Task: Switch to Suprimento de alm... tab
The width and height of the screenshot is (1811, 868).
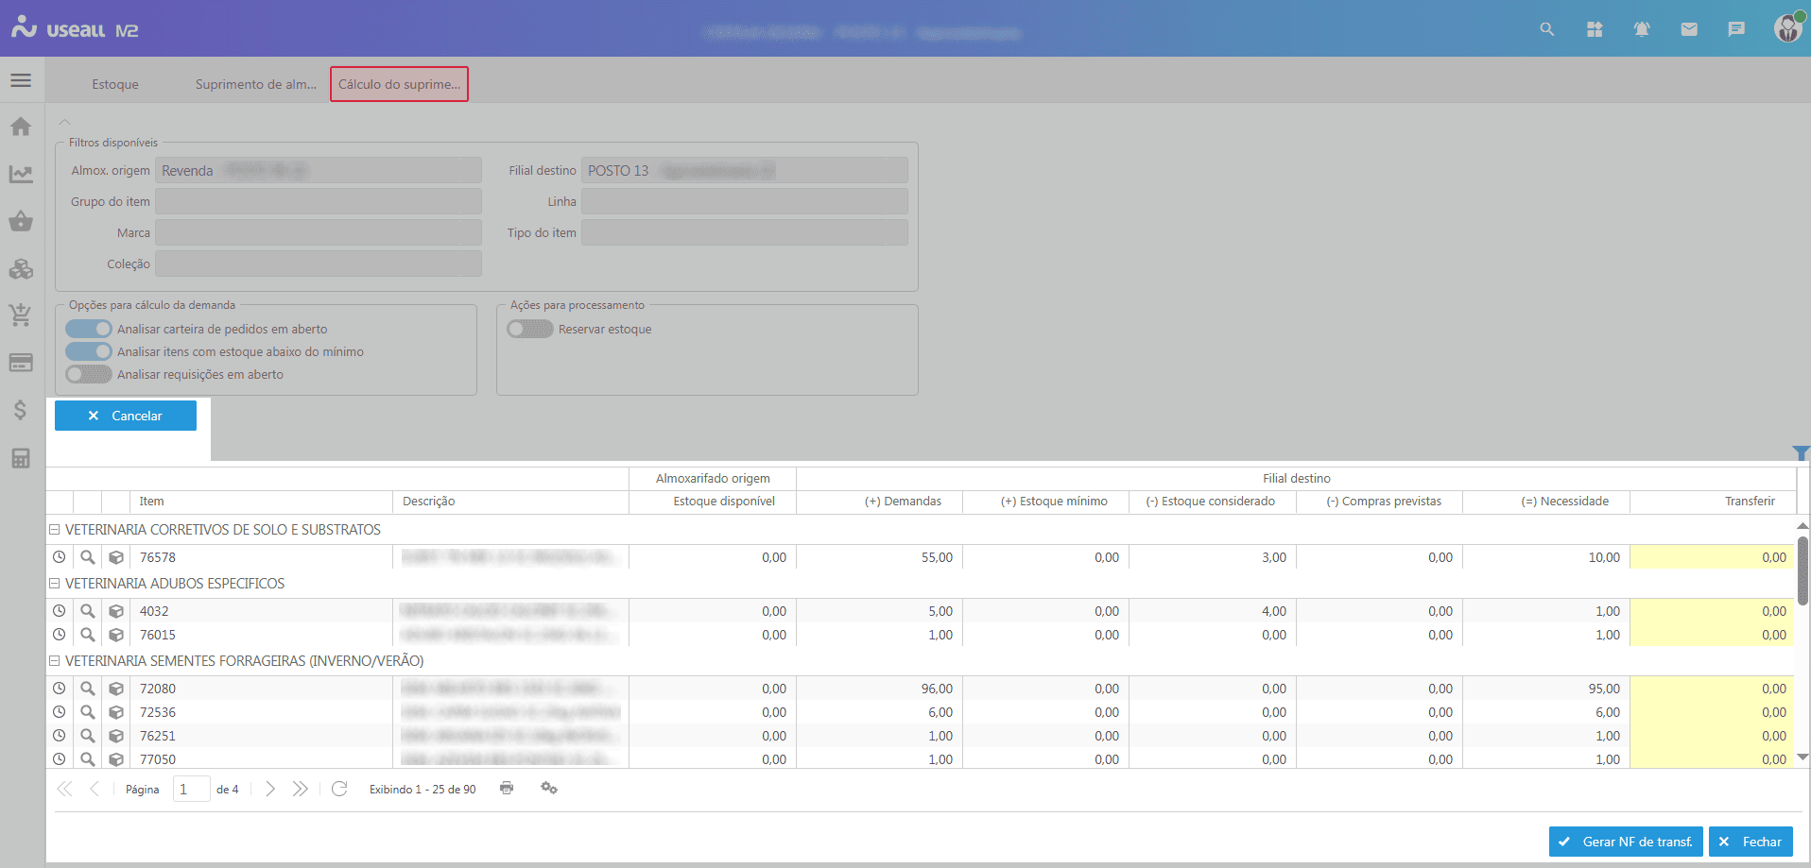Action: (255, 84)
